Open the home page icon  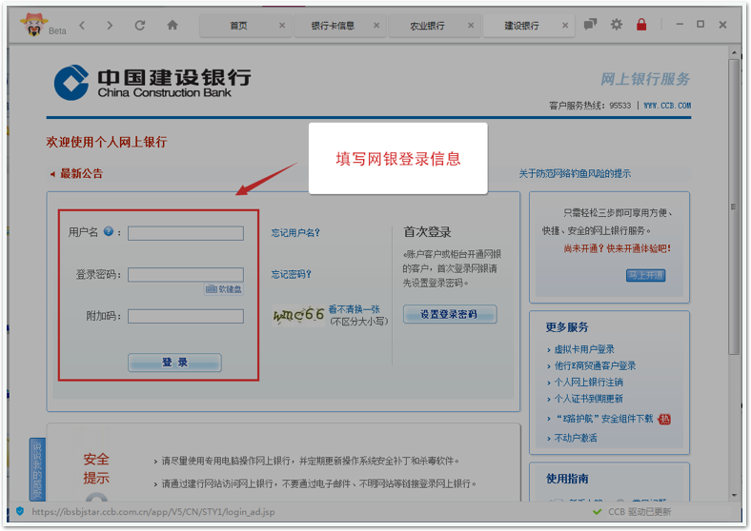(173, 25)
